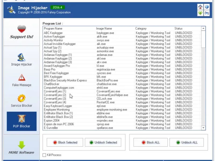Select the CovenantEyes (3) row
The image size is (215, 161).
click(x=122, y=98)
